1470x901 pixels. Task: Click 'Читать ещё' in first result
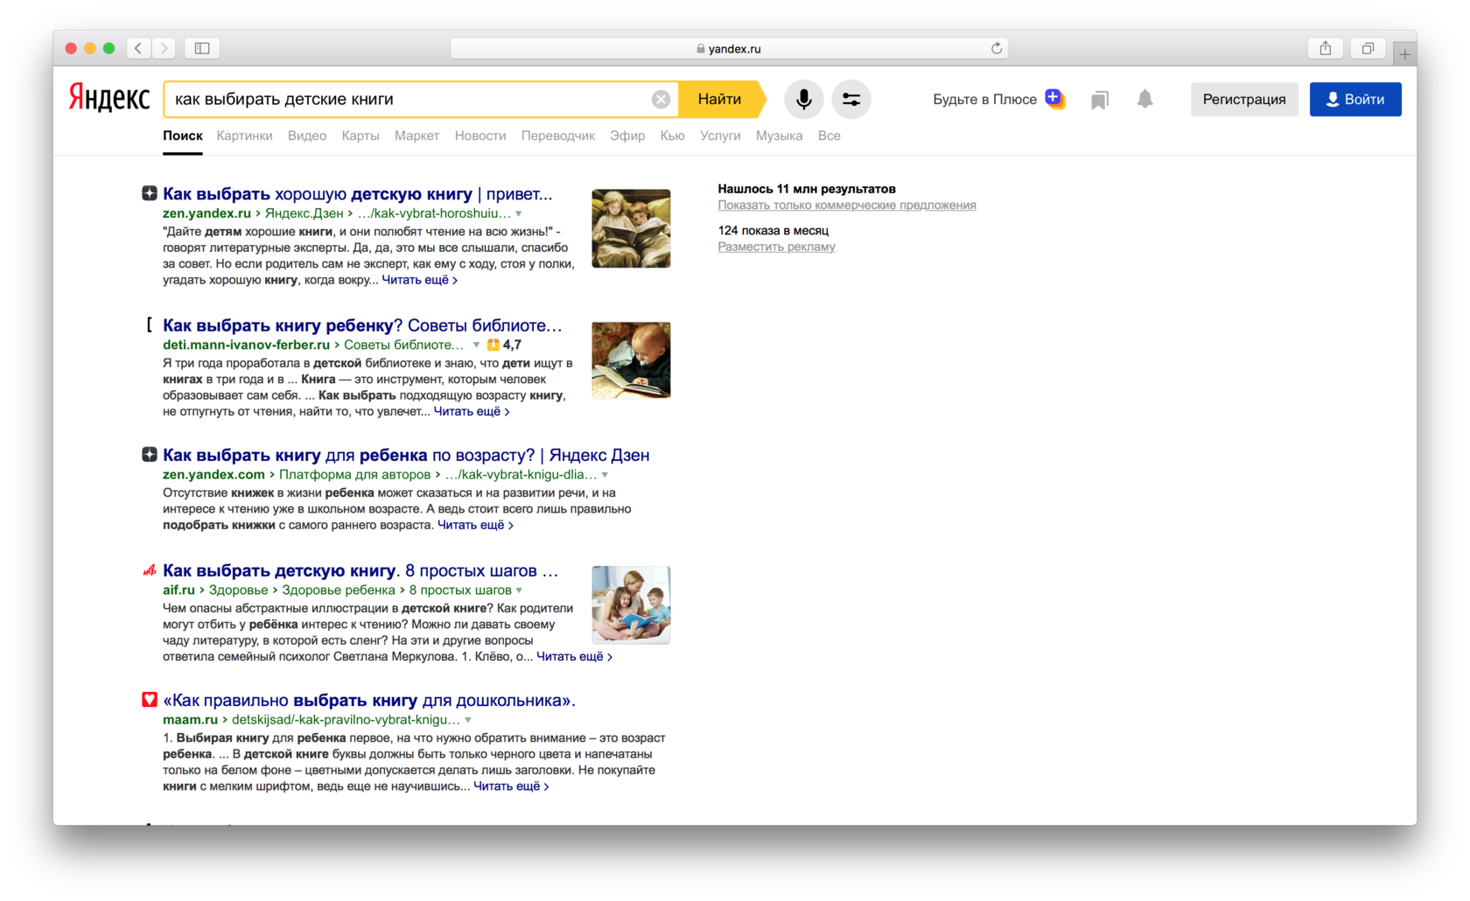click(x=419, y=280)
